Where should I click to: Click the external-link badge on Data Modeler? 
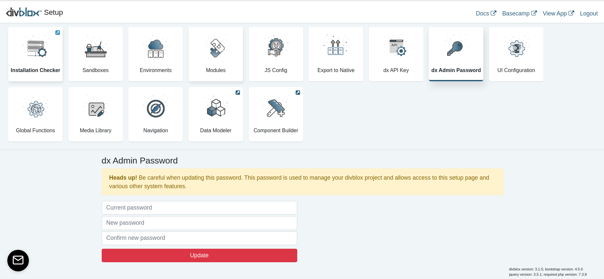coord(238,93)
